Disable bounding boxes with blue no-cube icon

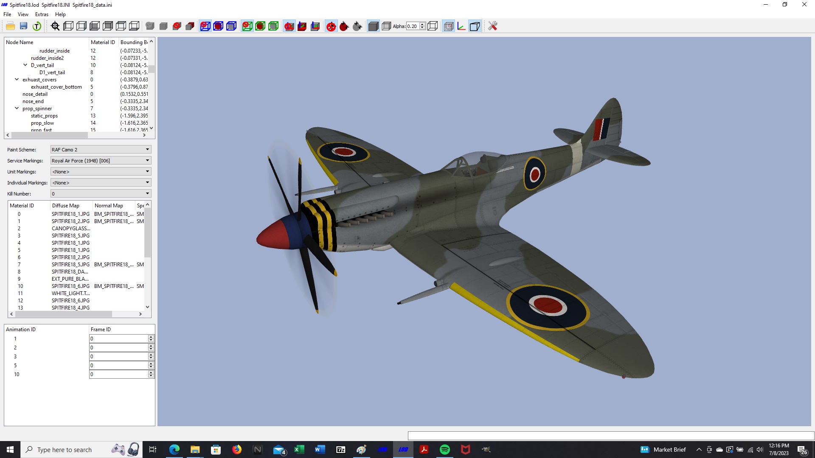click(205, 26)
